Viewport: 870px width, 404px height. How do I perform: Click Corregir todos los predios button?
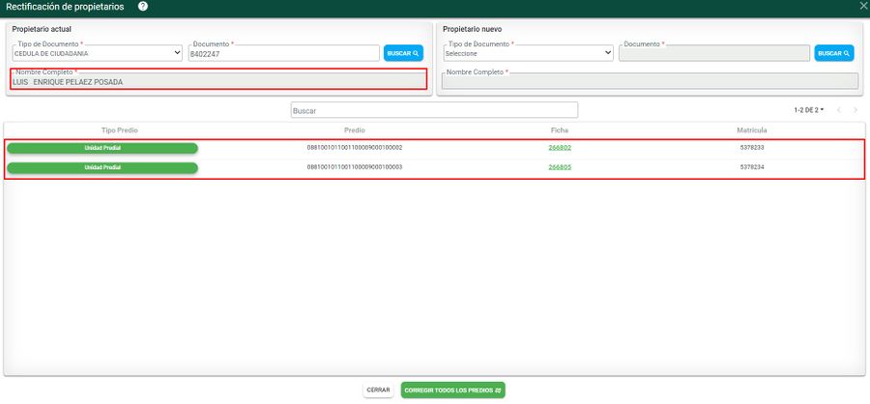pos(452,390)
